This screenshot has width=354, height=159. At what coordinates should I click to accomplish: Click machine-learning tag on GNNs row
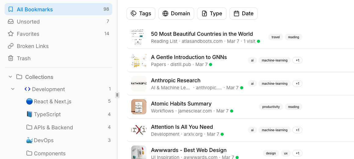pyautogui.click(x=275, y=60)
